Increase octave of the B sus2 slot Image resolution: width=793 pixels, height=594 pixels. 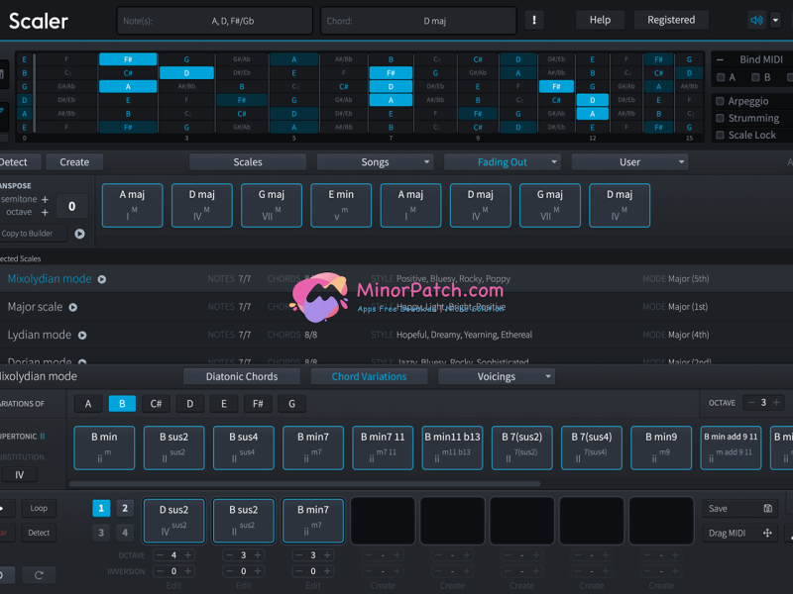coord(258,555)
